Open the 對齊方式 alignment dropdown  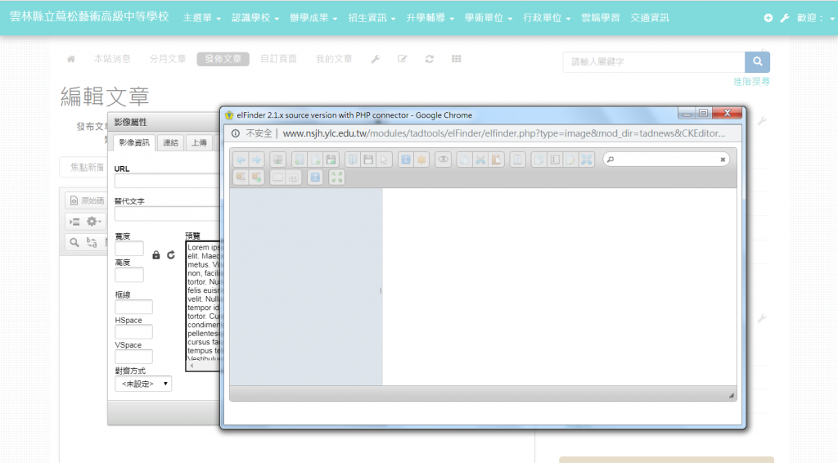tap(143, 384)
